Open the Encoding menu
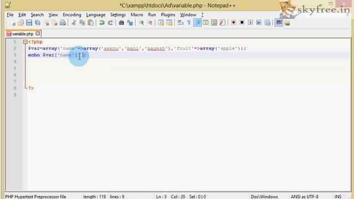Viewport: 354px width, 199px height. click(x=72, y=15)
